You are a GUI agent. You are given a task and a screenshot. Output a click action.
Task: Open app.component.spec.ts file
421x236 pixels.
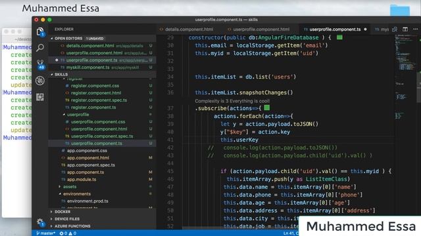(102, 165)
